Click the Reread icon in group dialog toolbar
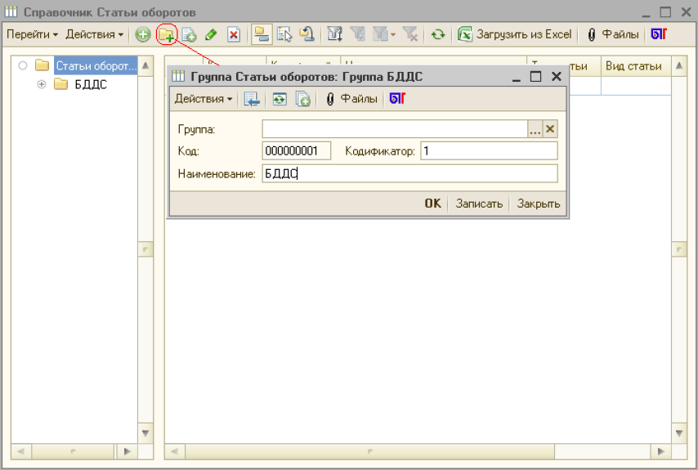Screen dimensions: 698x470 (280, 99)
